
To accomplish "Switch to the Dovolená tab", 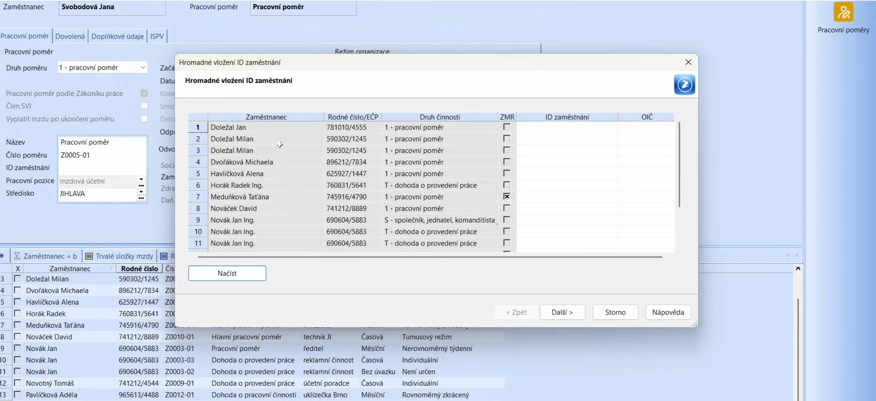I will pyautogui.click(x=70, y=37).
